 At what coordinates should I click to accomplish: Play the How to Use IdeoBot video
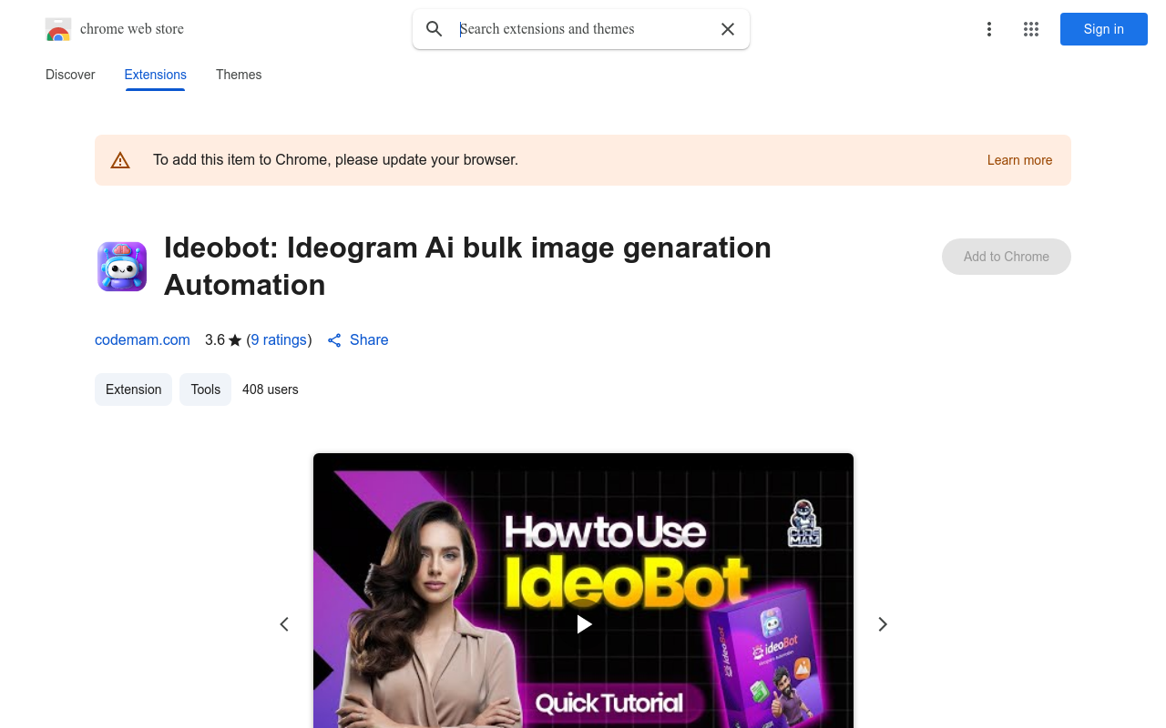pos(584,624)
